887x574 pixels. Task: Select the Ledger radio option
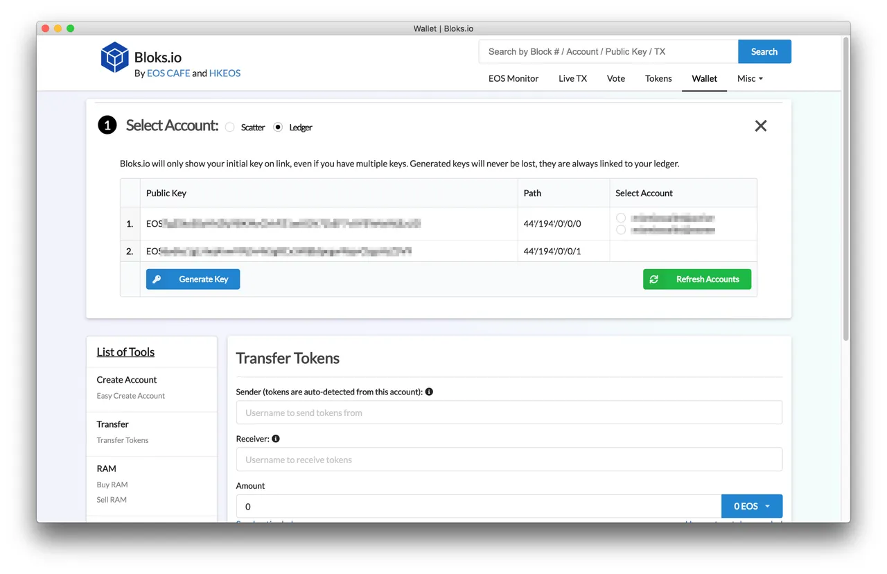click(x=278, y=127)
